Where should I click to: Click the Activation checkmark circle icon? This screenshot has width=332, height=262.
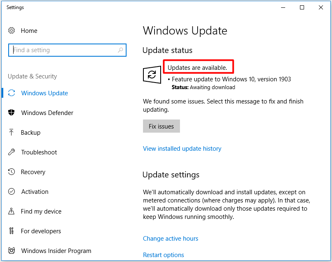click(x=12, y=191)
